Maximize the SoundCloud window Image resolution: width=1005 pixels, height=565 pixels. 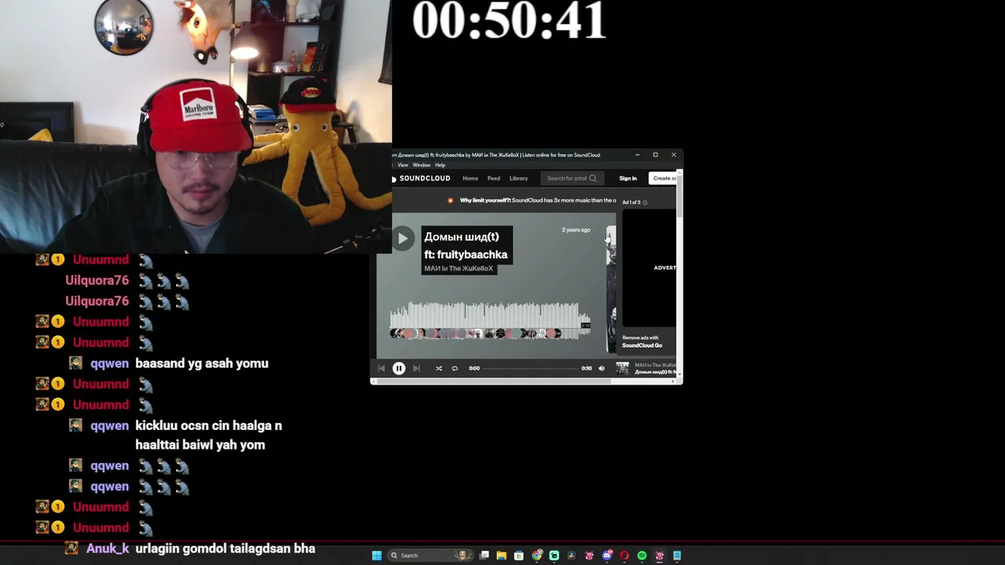tap(656, 155)
